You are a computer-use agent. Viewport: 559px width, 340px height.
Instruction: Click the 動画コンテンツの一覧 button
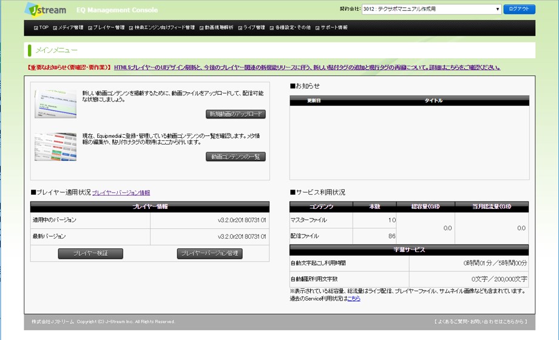[x=235, y=157]
